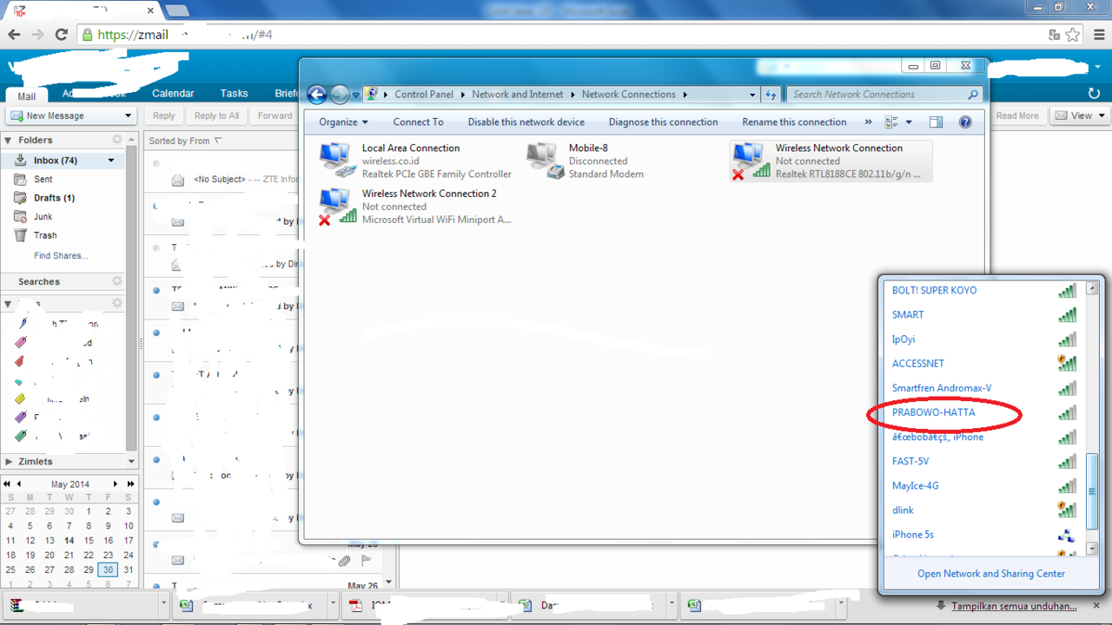1112x625 pixels.
Task: Click Explorer window back button
Action: [x=317, y=95]
